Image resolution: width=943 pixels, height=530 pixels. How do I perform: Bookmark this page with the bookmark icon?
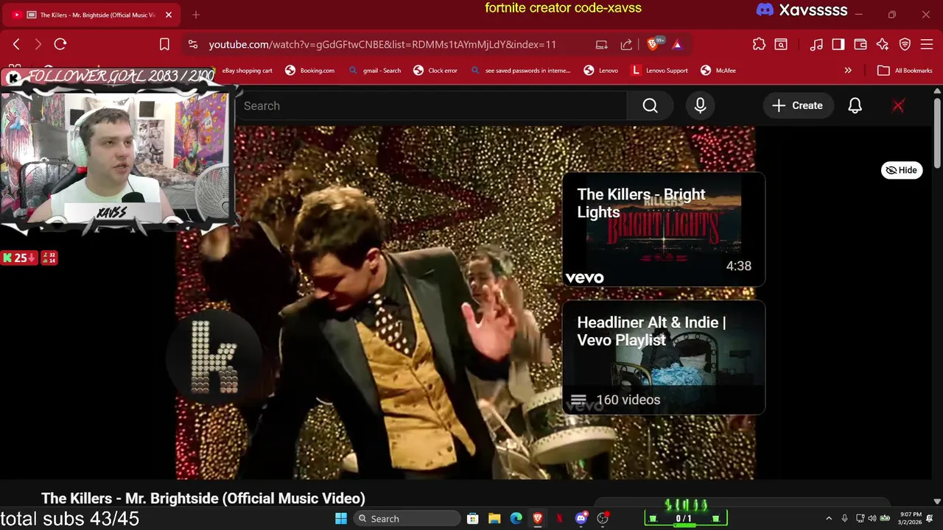tap(164, 44)
